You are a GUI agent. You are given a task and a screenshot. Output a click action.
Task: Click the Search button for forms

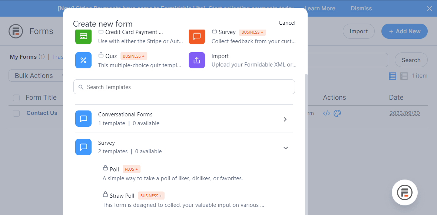pyautogui.click(x=411, y=60)
